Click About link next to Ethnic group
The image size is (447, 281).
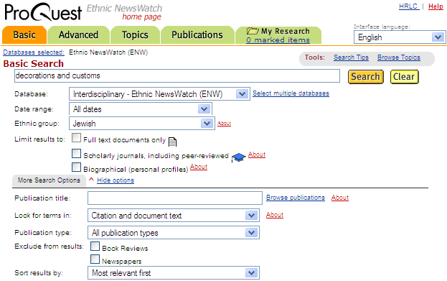coord(224,124)
